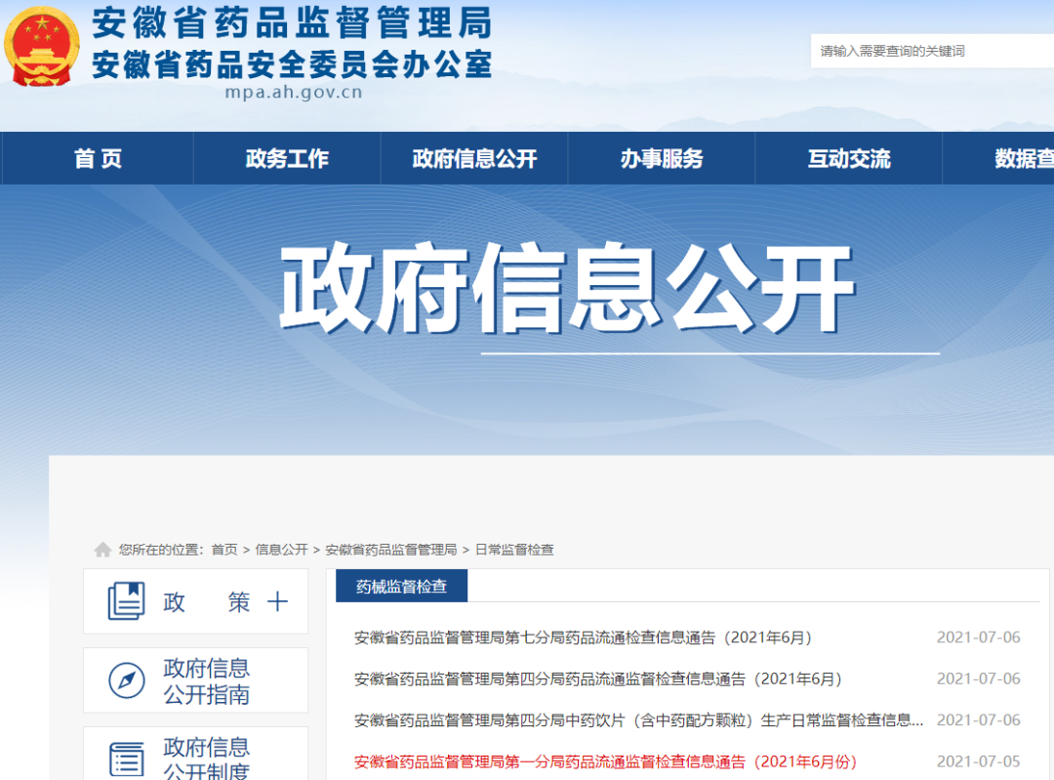This screenshot has height=780, width=1054.
Task: Select 互动交流 in the navigation bar
Action: coord(849,159)
